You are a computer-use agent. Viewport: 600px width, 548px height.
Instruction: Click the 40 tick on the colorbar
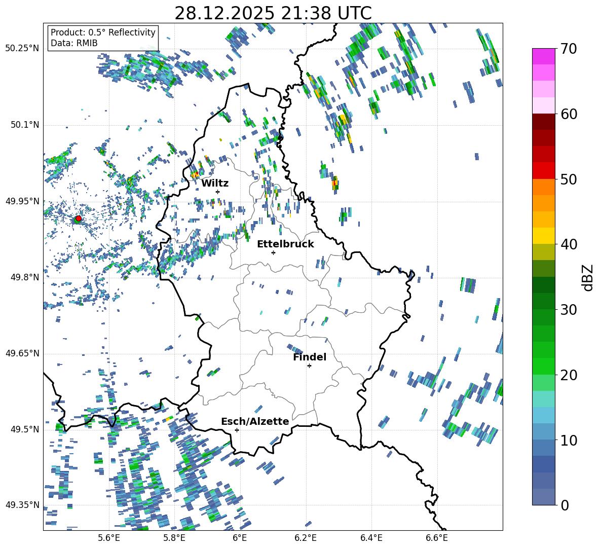568,244
